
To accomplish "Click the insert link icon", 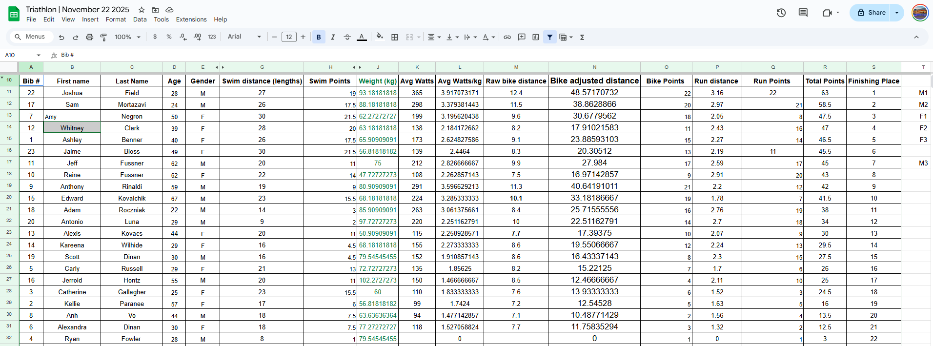I will coord(507,37).
